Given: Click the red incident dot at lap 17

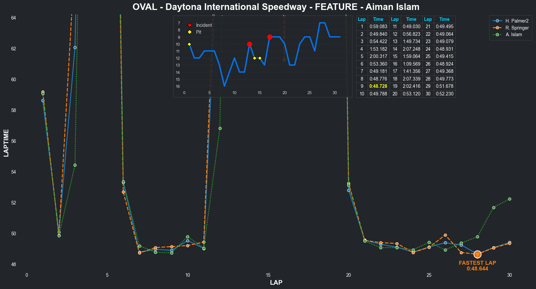Looking at the screenshot, I should [x=270, y=37].
